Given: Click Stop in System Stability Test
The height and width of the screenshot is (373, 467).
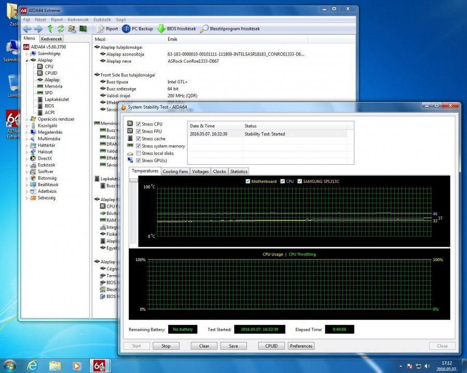Looking at the screenshot, I should tap(166, 346).
